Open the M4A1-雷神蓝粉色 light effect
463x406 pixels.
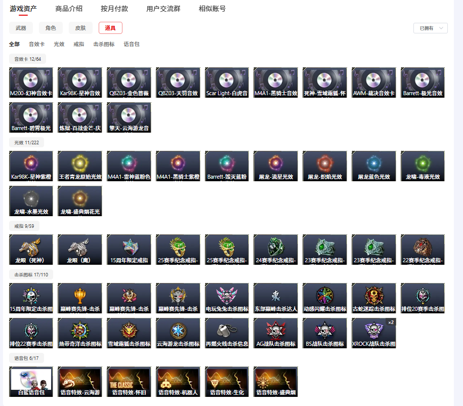[129, 166]
